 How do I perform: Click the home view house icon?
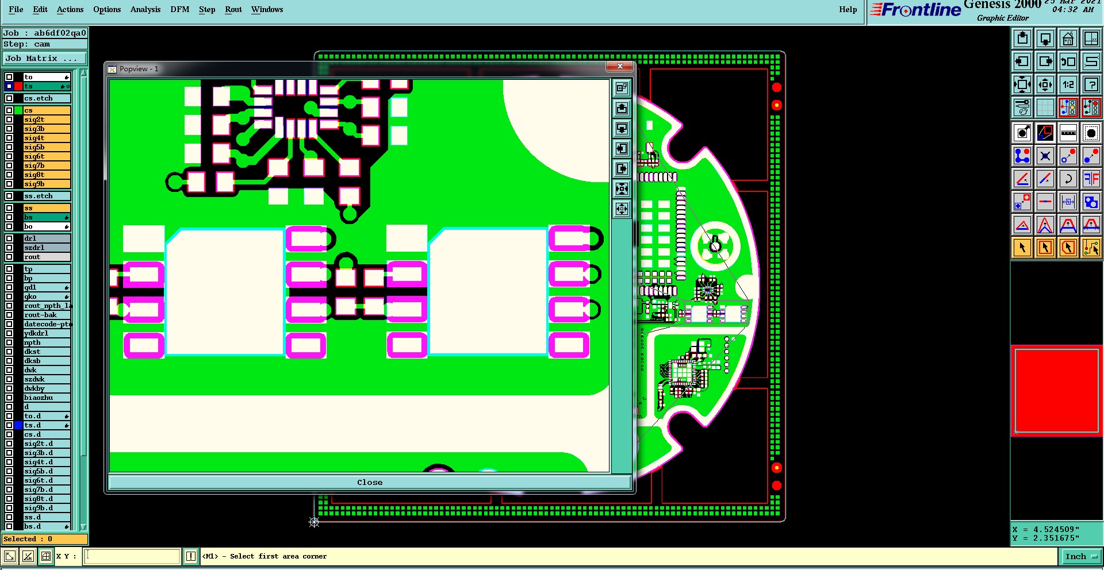pyautogui.click(x=1068, y=38)
